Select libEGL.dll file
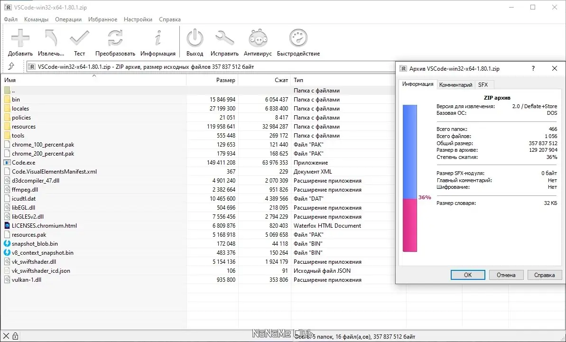Image resolution: width=566 pixels, height=342 pixels. pos(23,208)
